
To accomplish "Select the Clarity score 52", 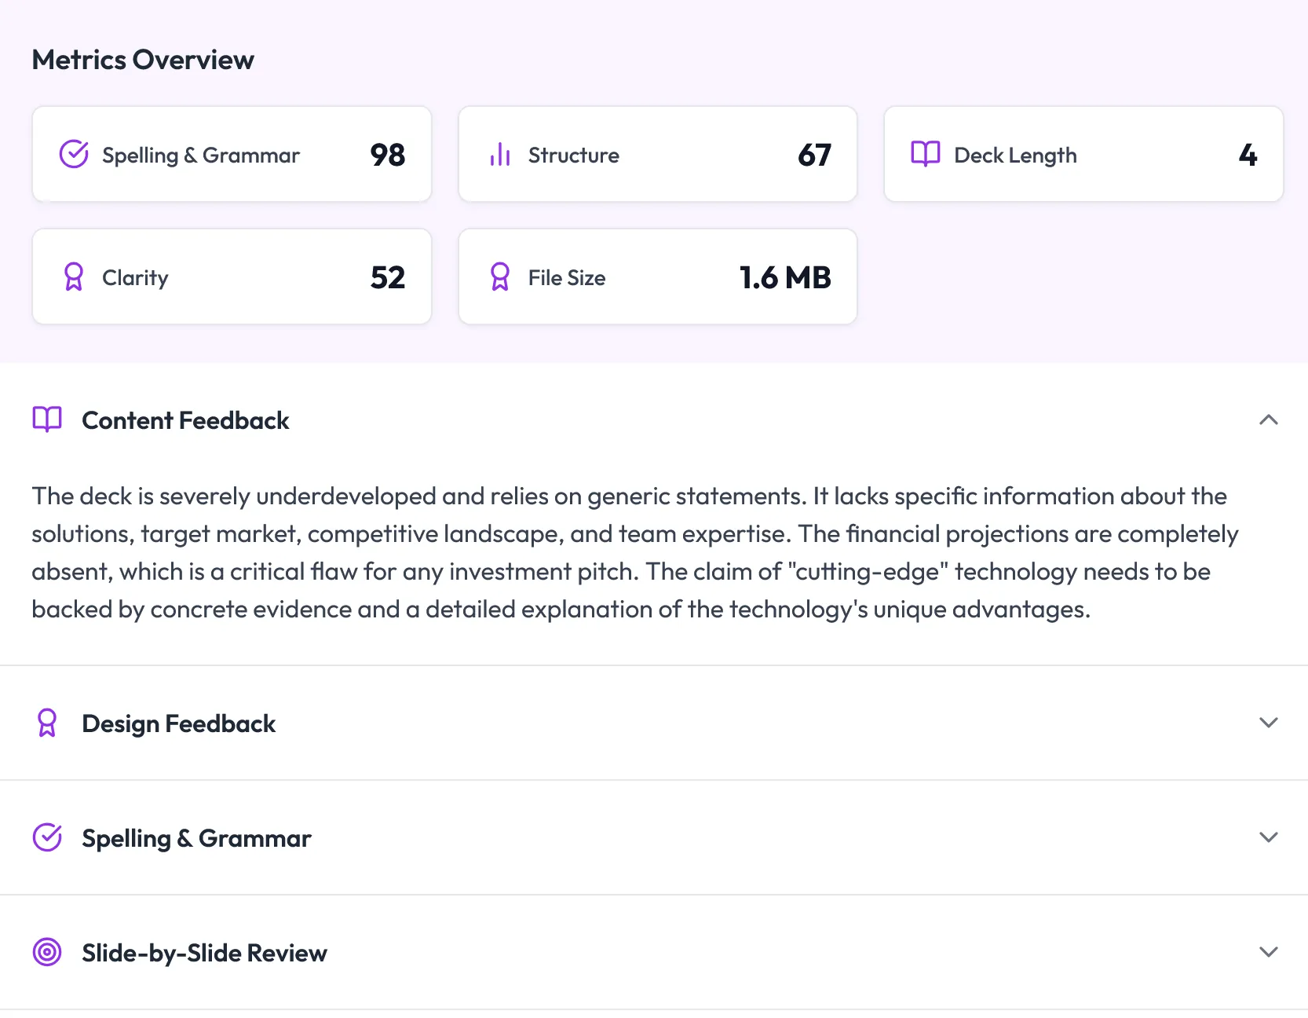I will click(x=388, y=277).
